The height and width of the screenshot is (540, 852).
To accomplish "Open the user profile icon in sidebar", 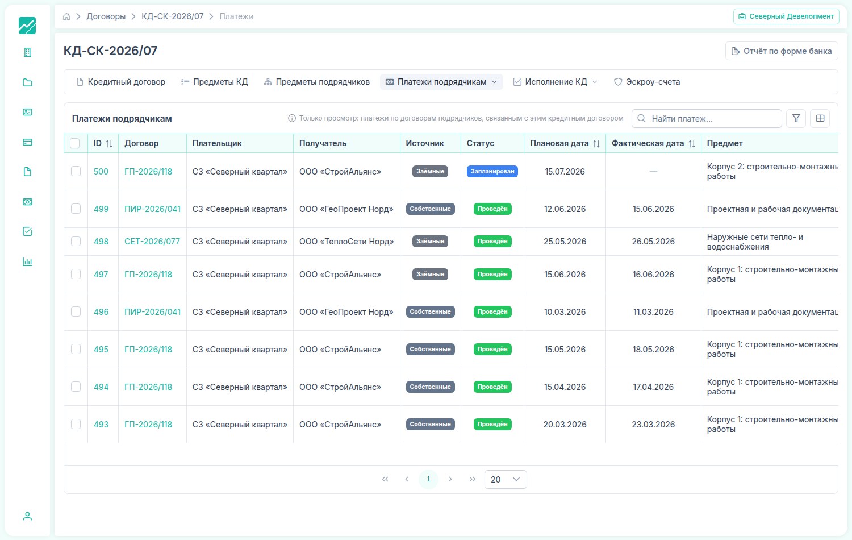I will tap(27, 516).
